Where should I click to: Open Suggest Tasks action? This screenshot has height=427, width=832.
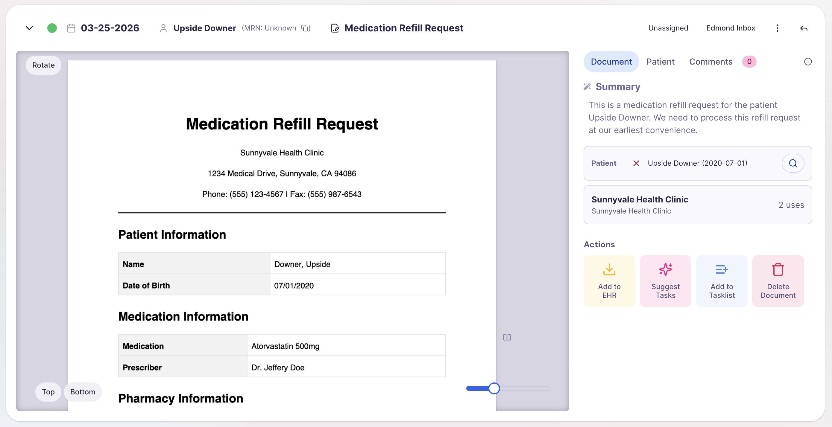tap(665, 280)
